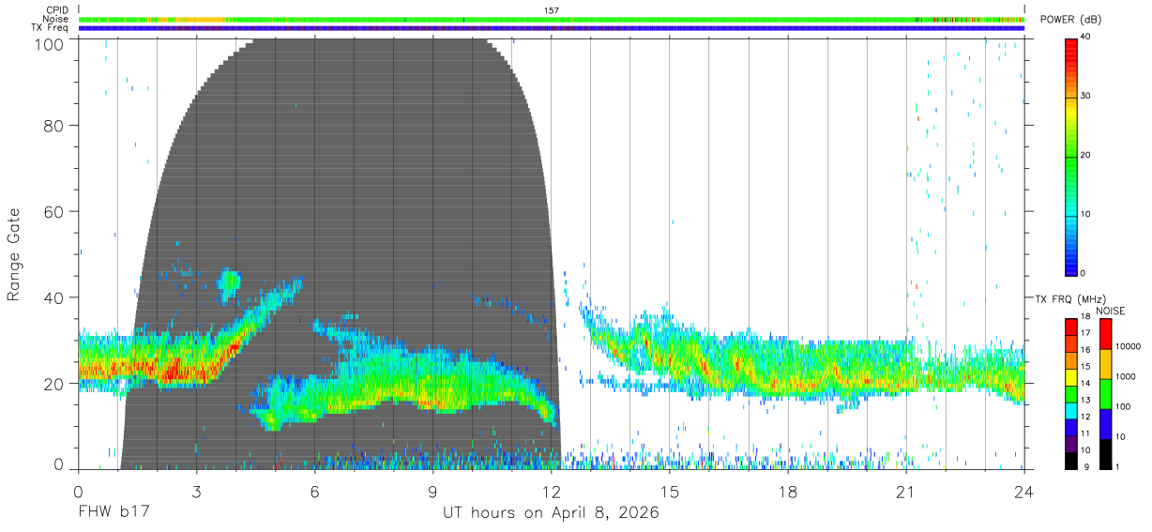Click the 18 MHz label on TX frequency legend
The width and height of the screenshot is (1152, 532).
pyautogui.click(x=1085, y=317)
